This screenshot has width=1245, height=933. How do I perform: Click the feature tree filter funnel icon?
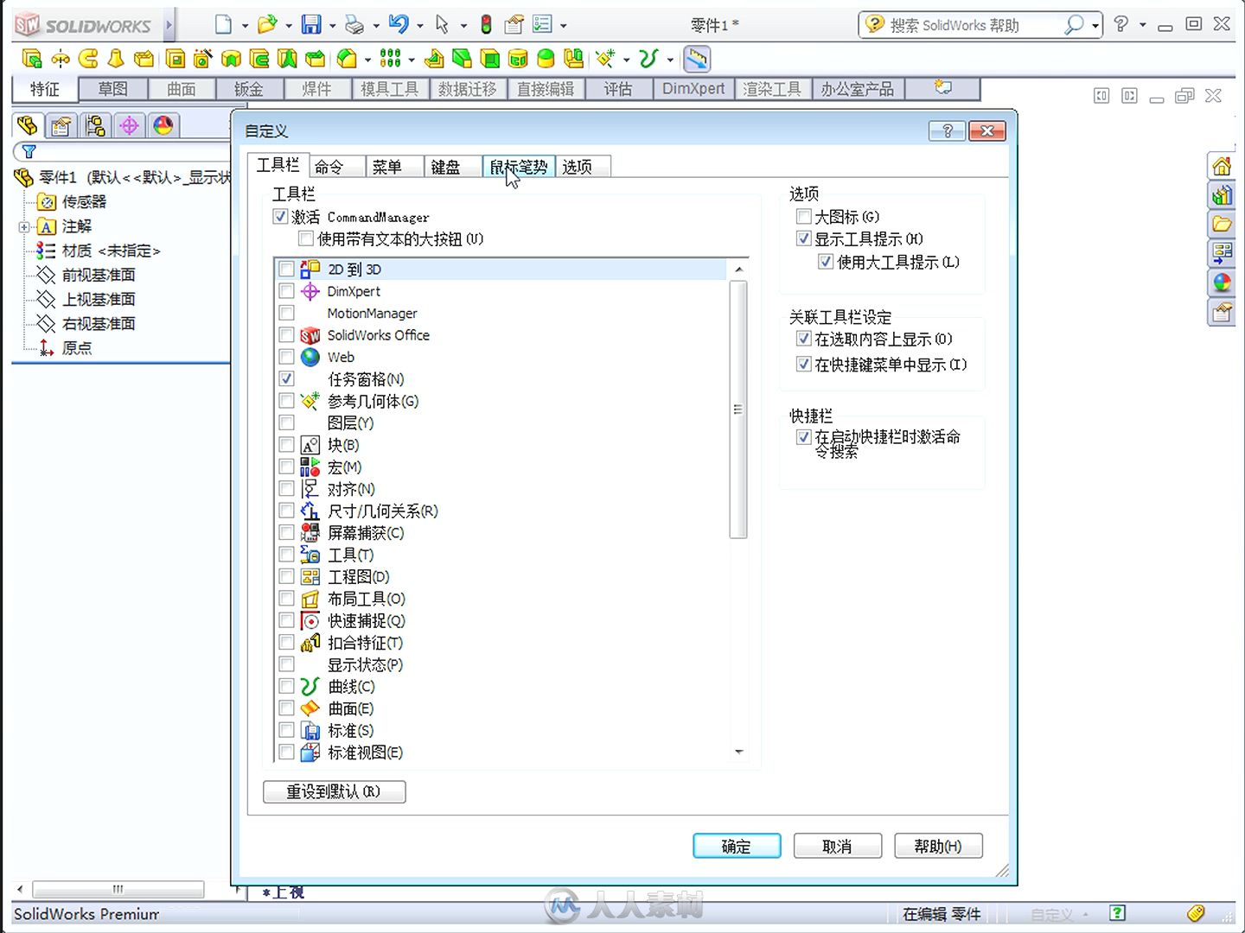point(29,152)
